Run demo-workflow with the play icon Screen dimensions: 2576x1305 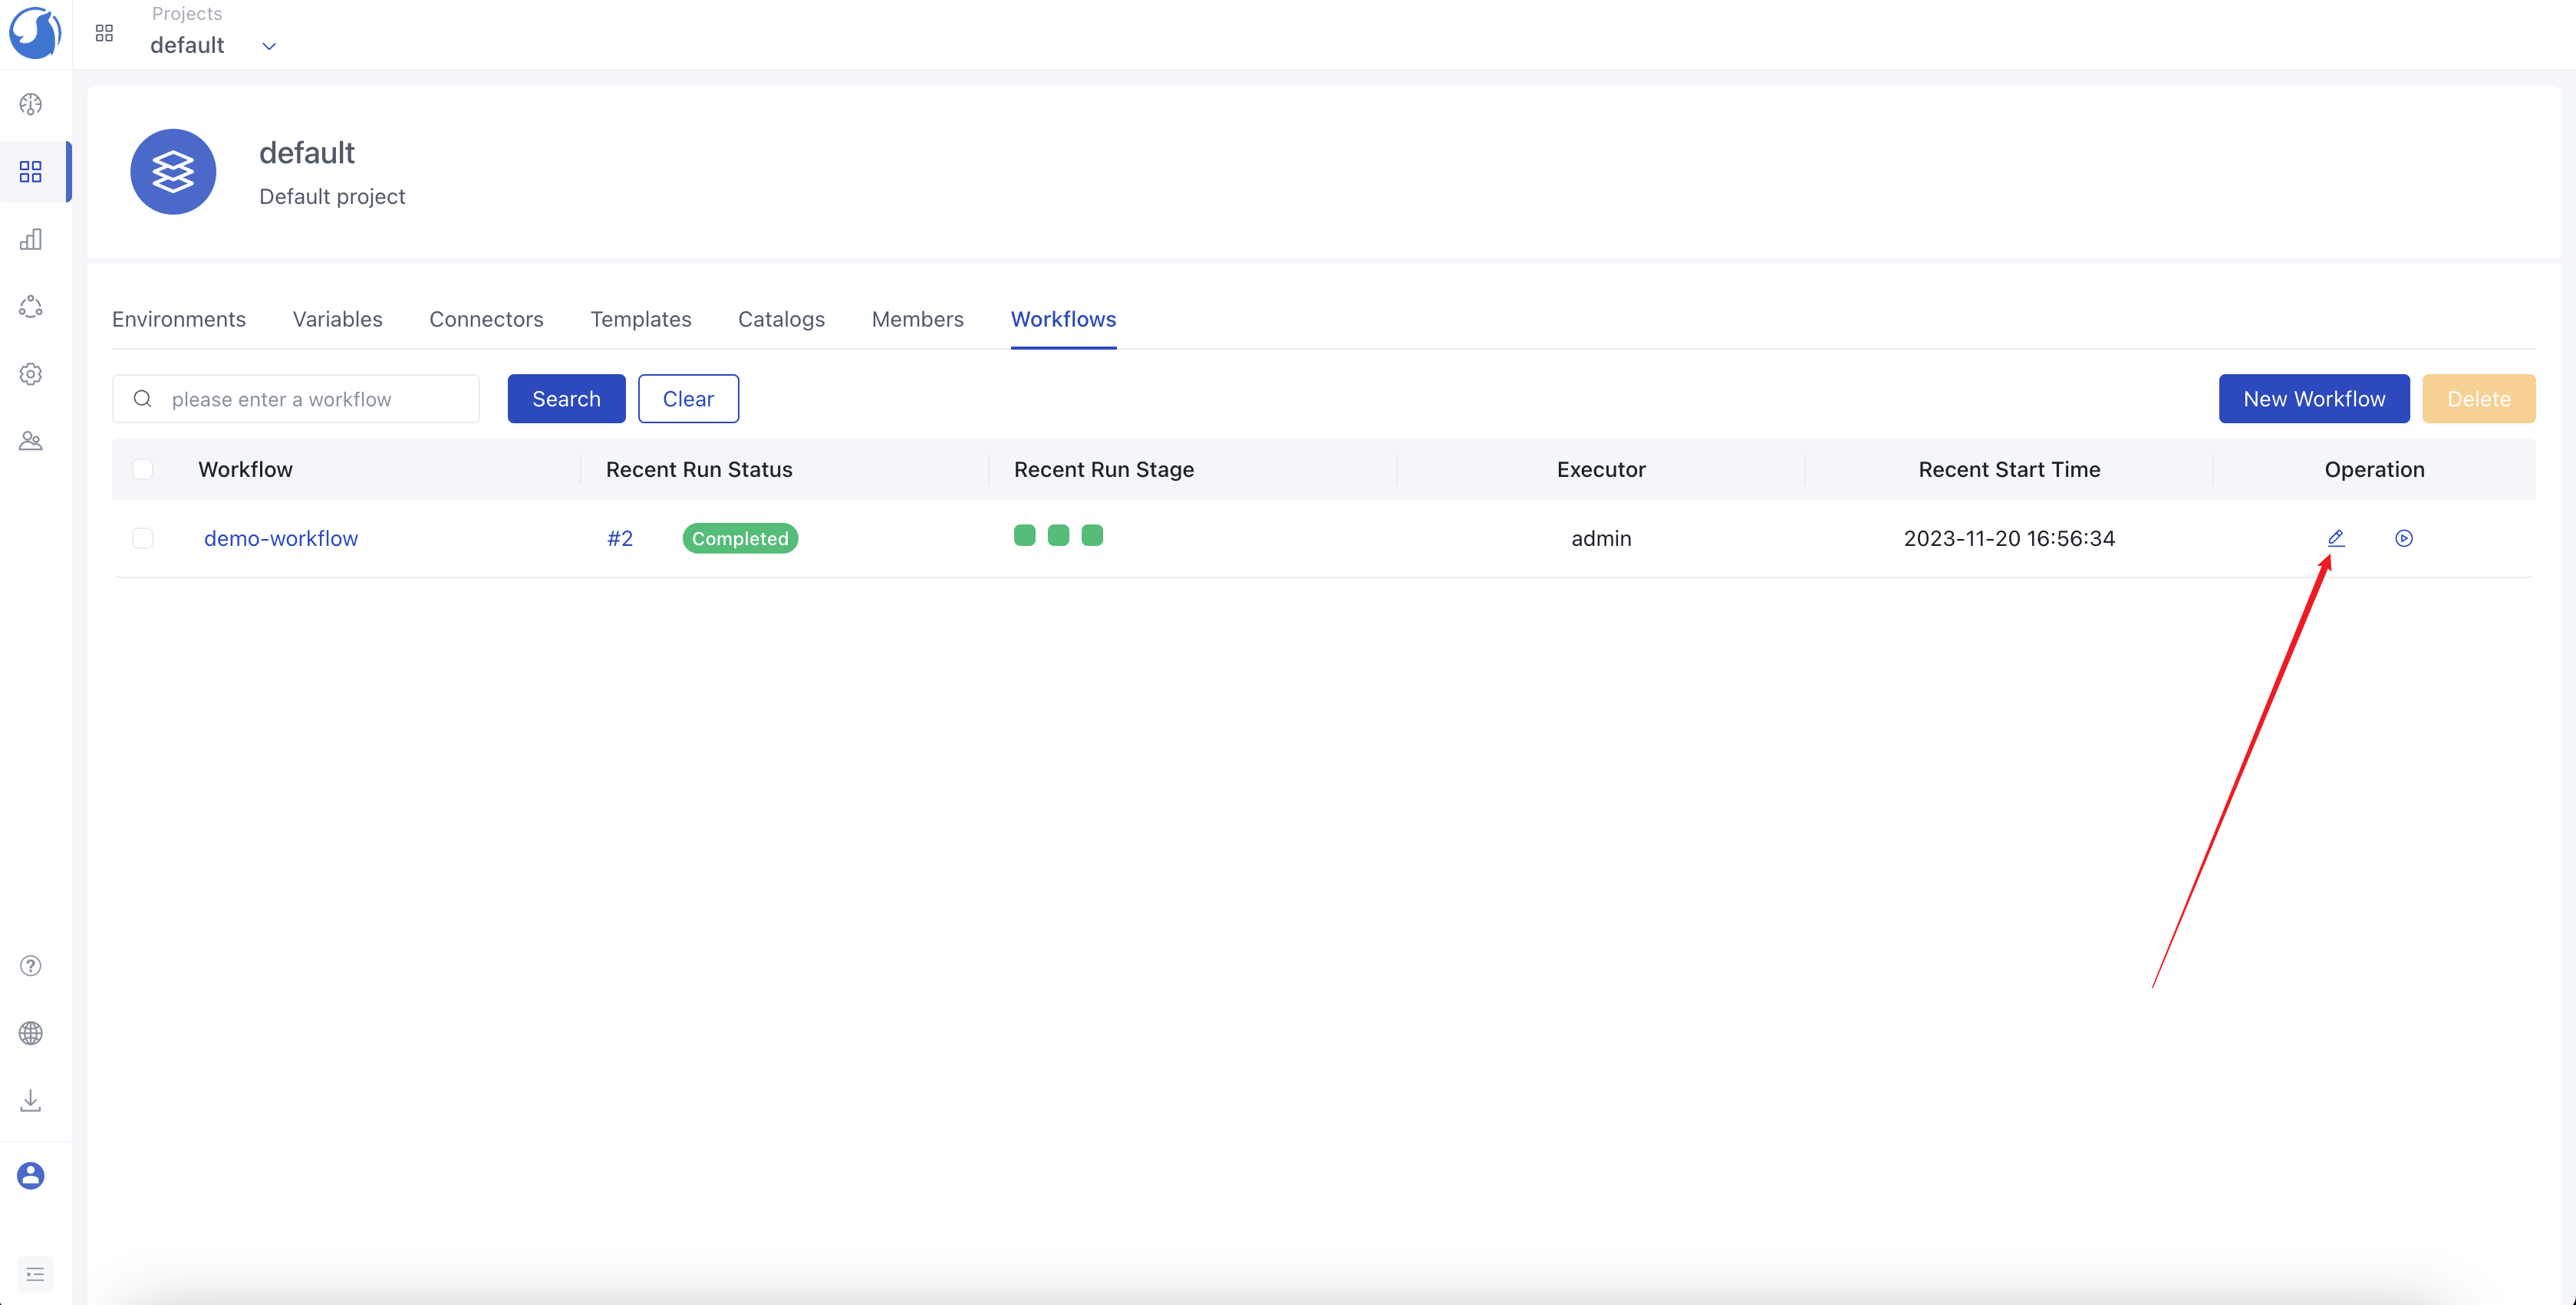[x=2404, y=538]
